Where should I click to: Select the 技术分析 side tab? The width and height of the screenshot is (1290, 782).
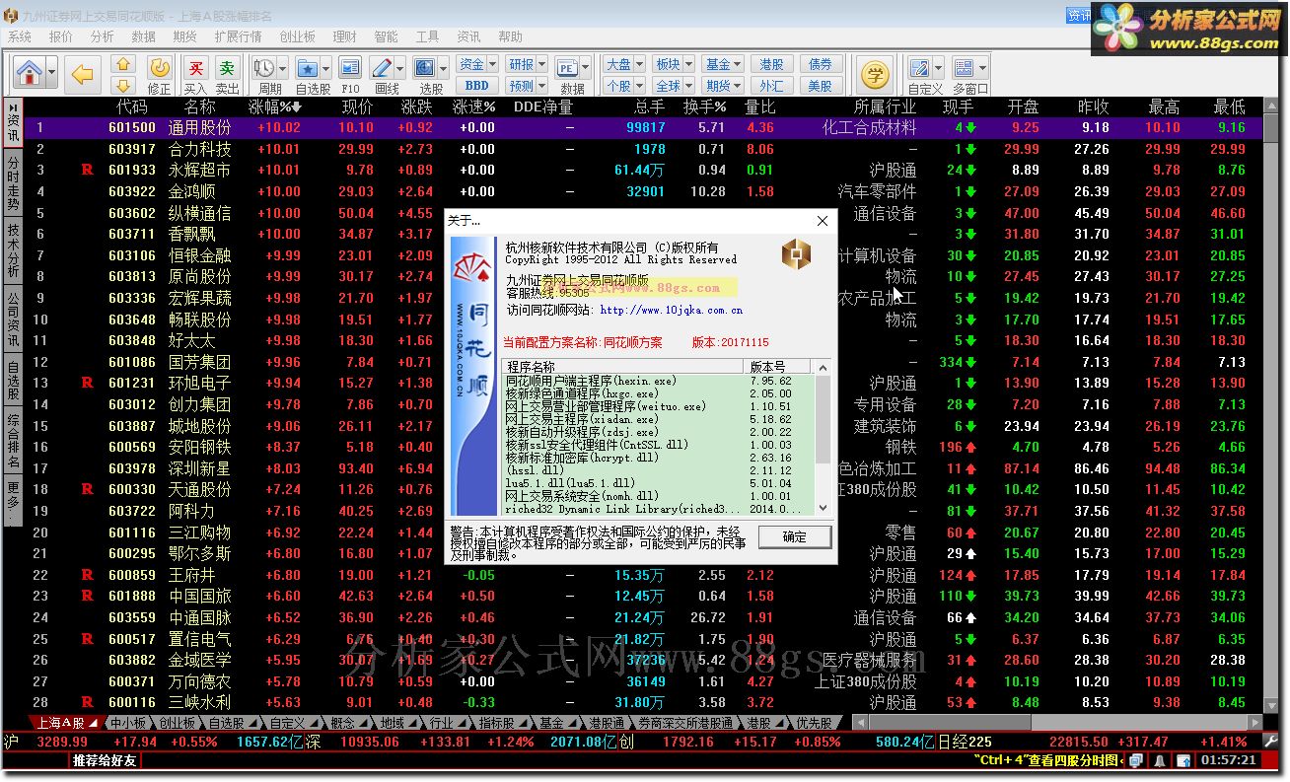tap(13, 250)
